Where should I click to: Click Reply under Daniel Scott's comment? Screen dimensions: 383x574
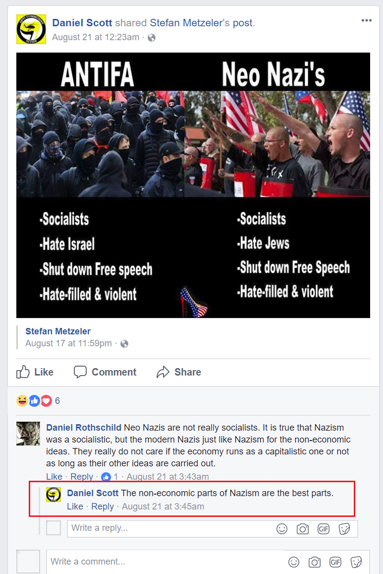[x=103, y=507]
